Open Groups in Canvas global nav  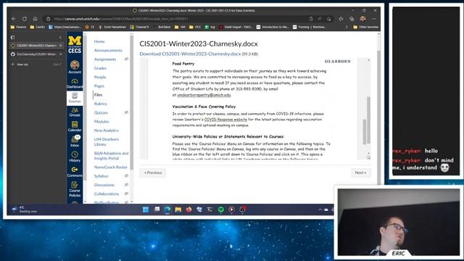pos(75,112)
